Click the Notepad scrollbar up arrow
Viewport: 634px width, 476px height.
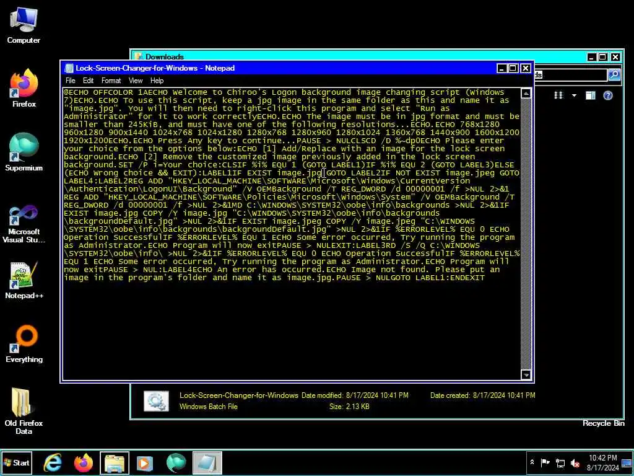[526, 94]
